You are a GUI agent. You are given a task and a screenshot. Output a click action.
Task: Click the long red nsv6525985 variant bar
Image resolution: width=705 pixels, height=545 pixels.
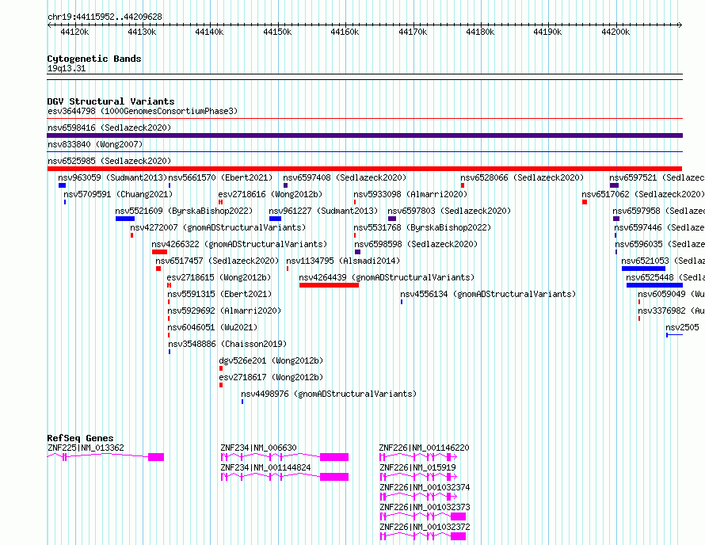pos(364,169)
